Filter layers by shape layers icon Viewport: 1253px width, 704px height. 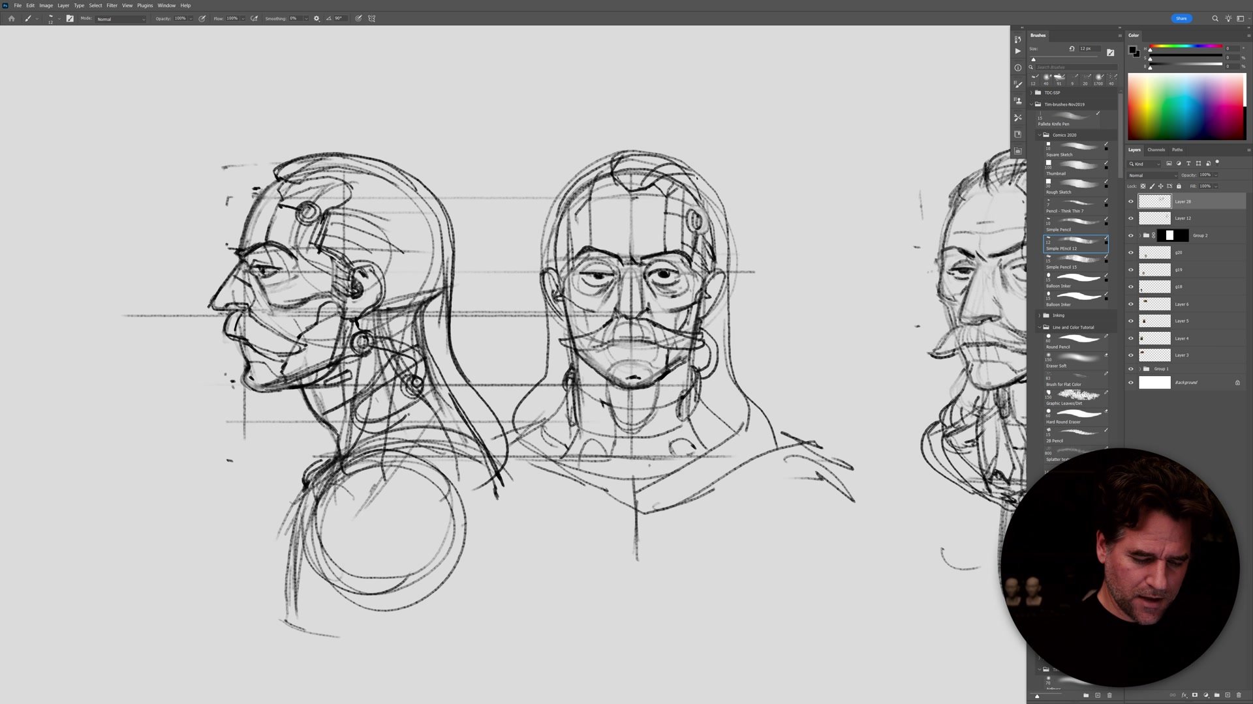[1198, 164]
